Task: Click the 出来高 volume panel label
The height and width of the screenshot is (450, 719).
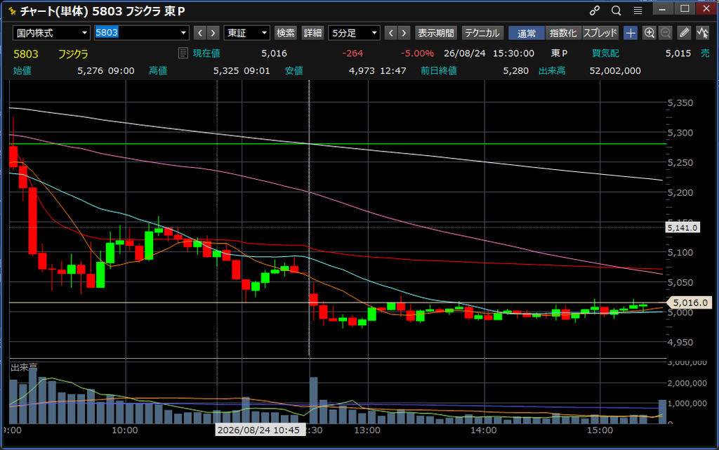Action: pyautogui.click(x=24, y=367)
